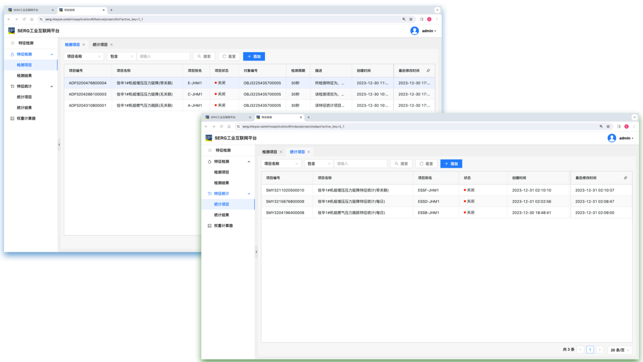Screen dimensions: 643x362
Task: Open the 项目名称 field dropdown in the front window
Action: pyautogui.click(x=282, y=164)
